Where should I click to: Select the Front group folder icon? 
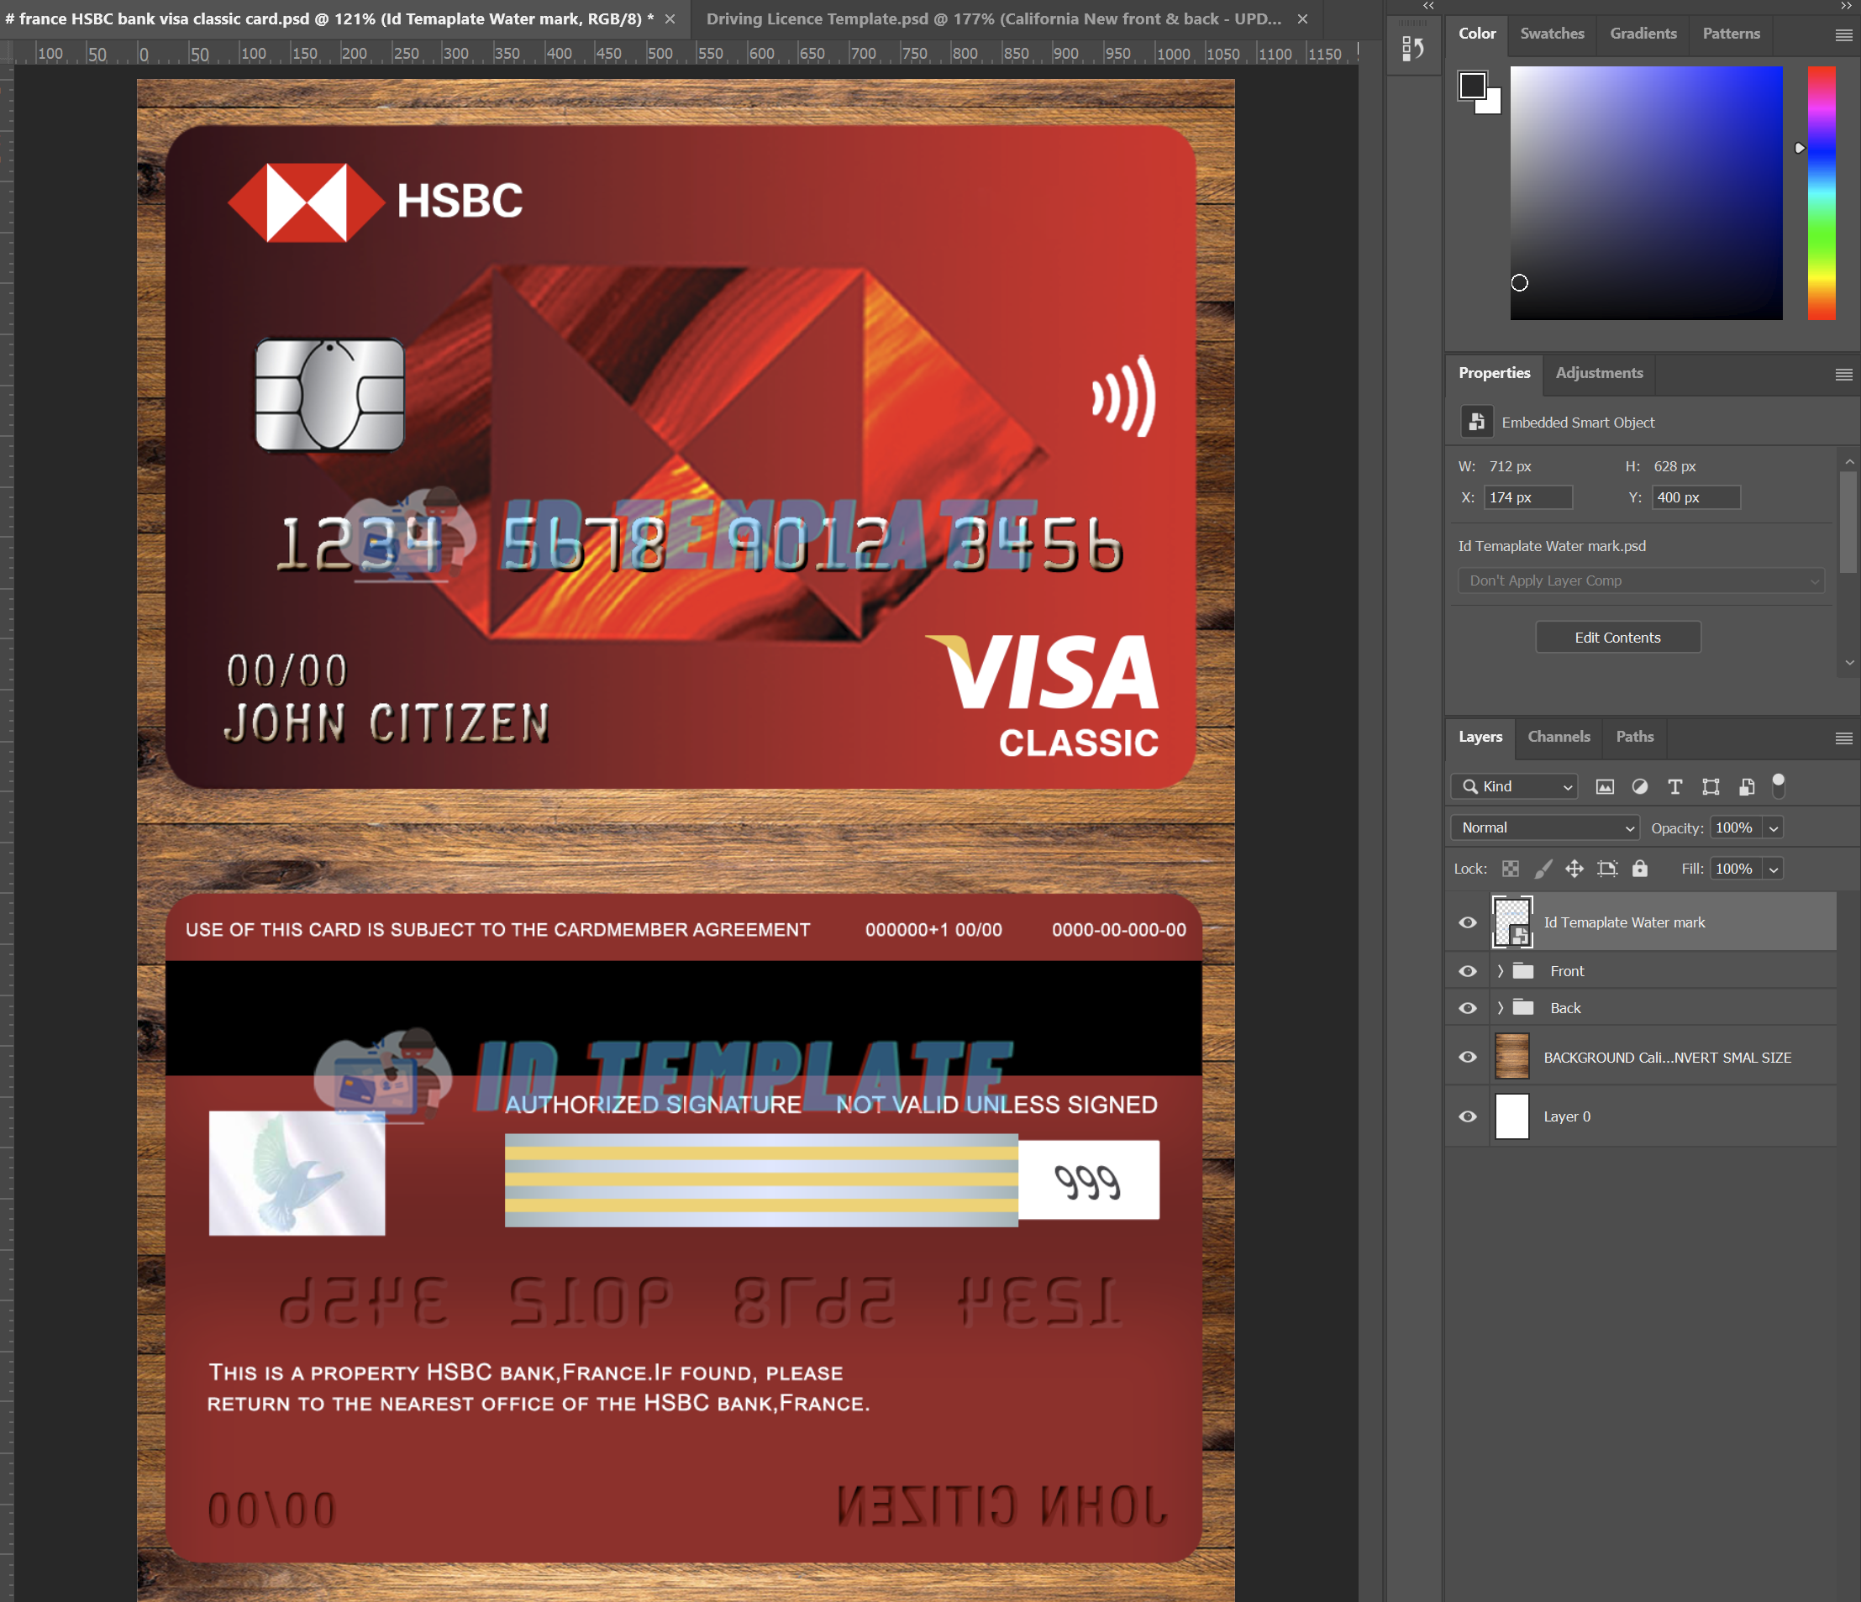point(1523,971)
